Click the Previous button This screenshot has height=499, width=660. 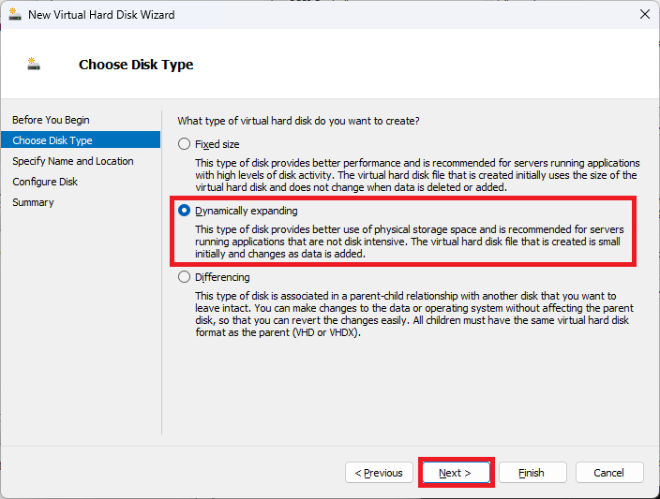(x=379, y=473)
